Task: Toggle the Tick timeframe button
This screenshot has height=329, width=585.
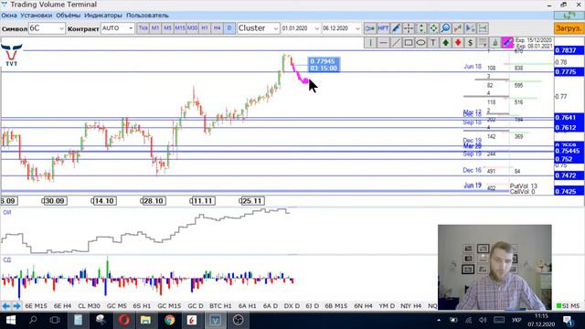Action: 144,28
